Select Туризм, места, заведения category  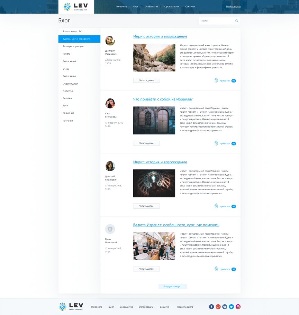79,39
